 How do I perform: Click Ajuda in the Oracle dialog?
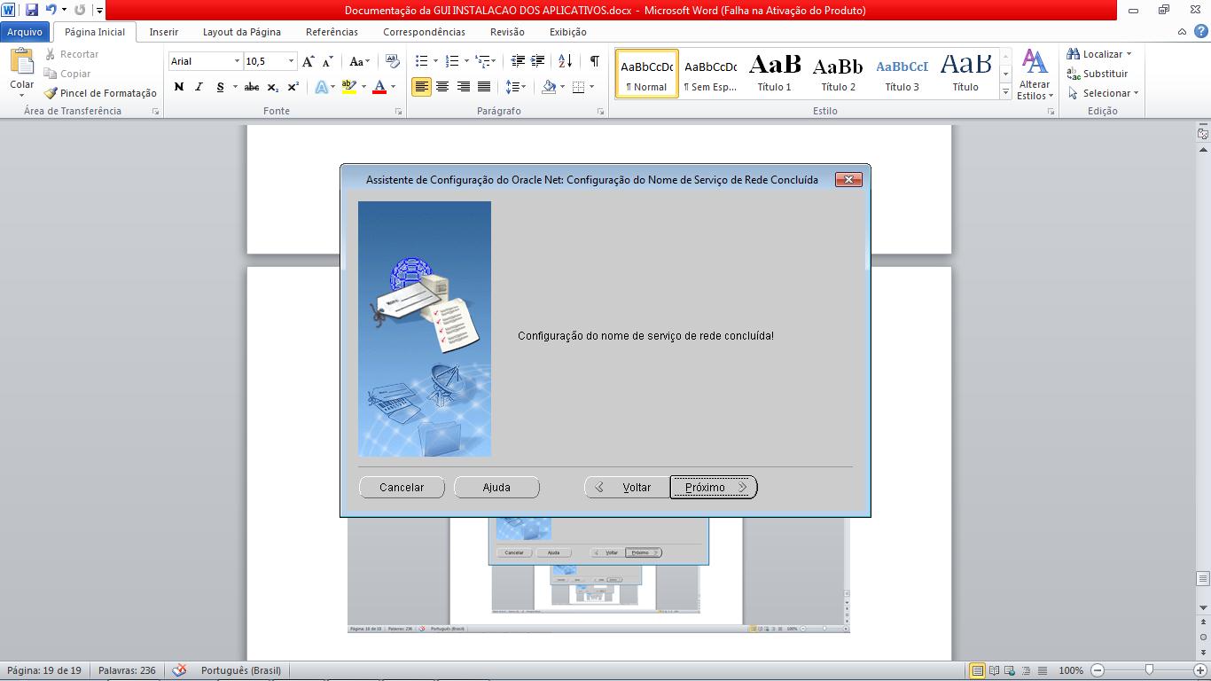(x=496, y=487)
